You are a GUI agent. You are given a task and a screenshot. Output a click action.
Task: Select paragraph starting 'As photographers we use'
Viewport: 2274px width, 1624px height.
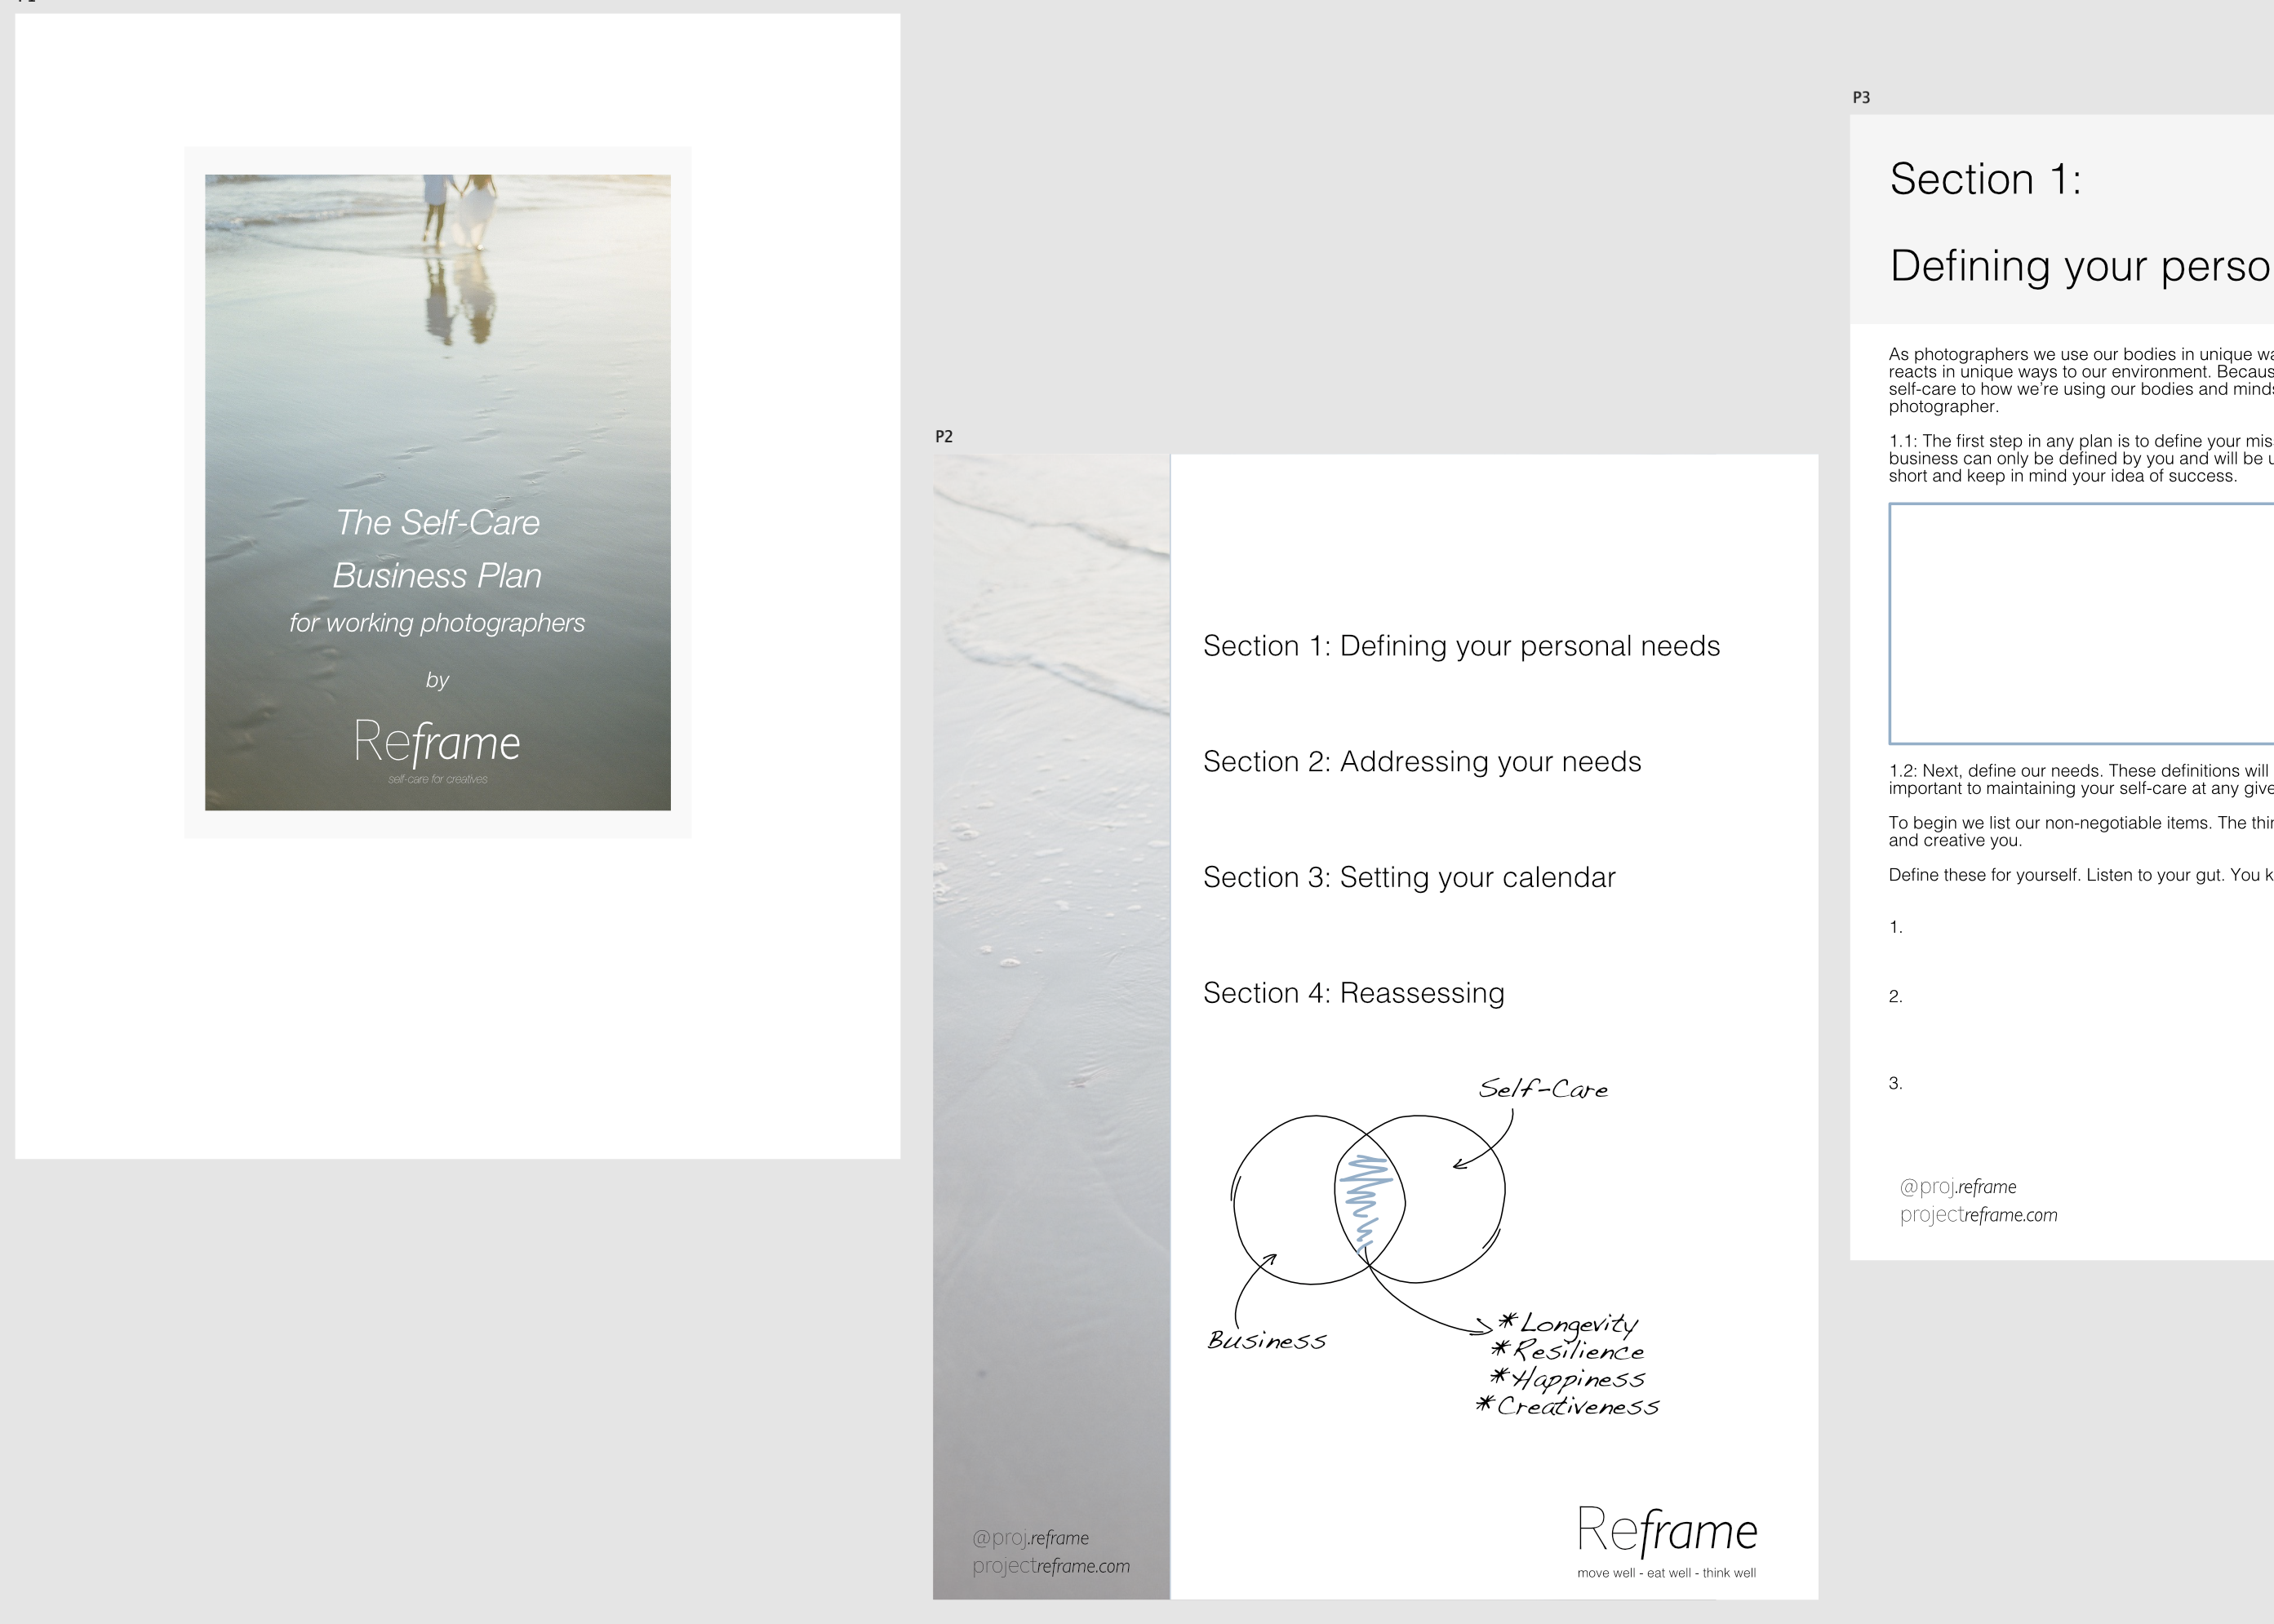(x=2081, y=380)
